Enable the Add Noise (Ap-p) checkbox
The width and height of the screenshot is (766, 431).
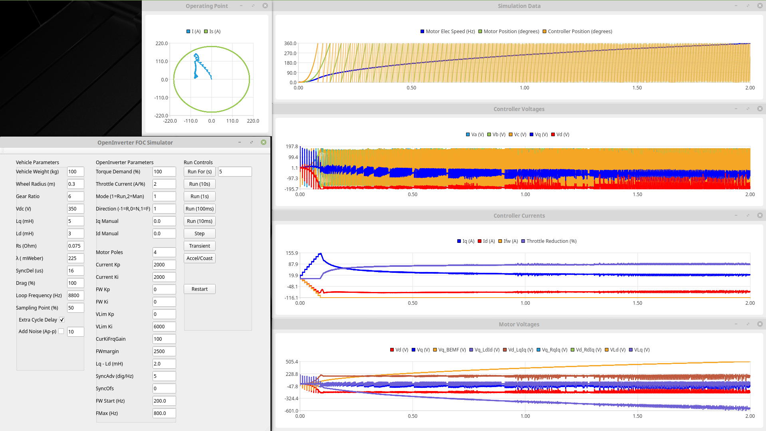[61, 331]
